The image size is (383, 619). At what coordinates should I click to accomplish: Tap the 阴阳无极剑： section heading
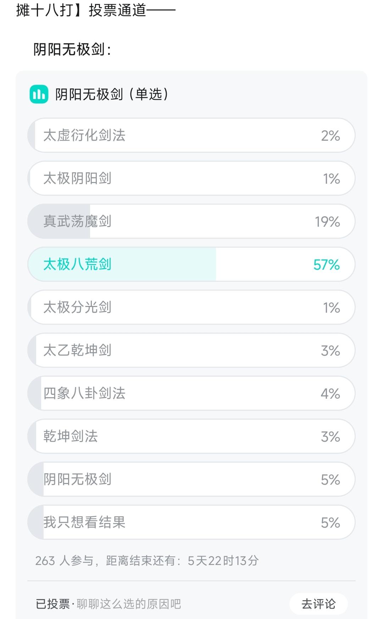(x=72, y=49)
